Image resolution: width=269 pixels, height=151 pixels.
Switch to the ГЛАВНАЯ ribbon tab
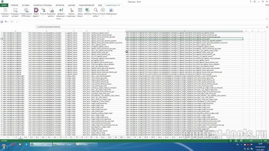tap(14, 5)
